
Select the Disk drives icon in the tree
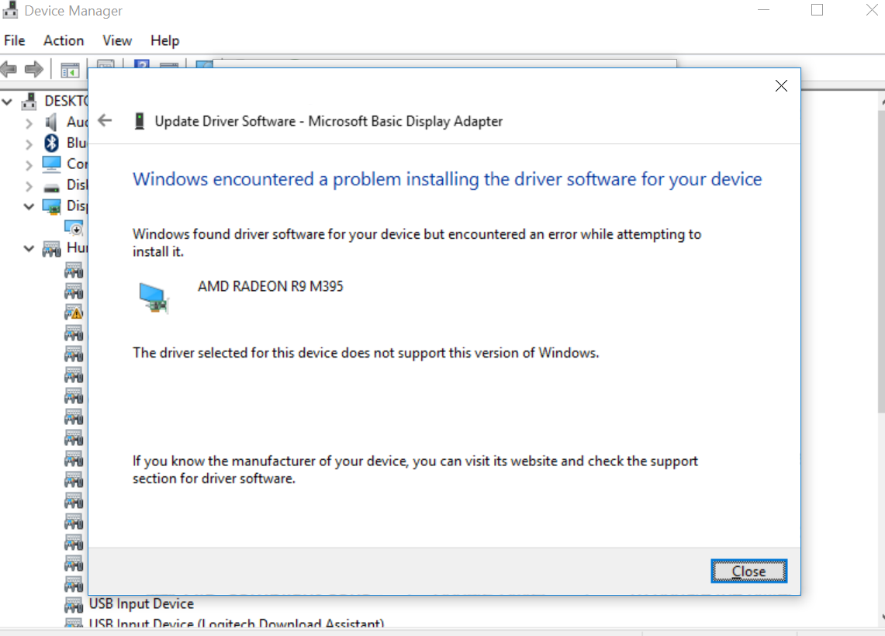tap(51, 188)
